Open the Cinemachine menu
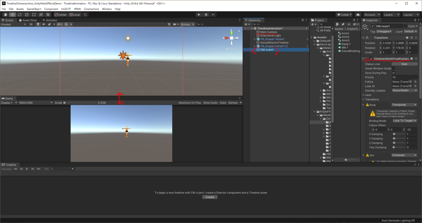The image size is (422, 223). [91, 9]
